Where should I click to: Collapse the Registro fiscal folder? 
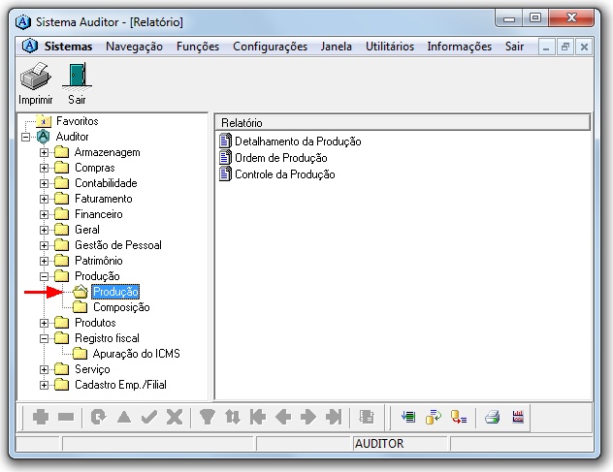44,338
